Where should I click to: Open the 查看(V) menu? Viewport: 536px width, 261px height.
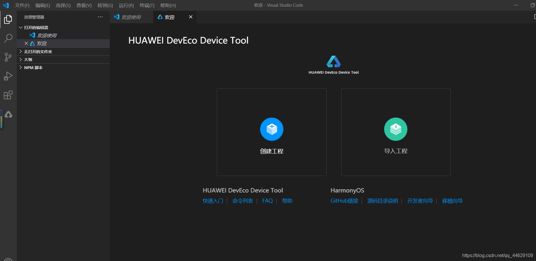pyautogui.click(x=84, y=5)
